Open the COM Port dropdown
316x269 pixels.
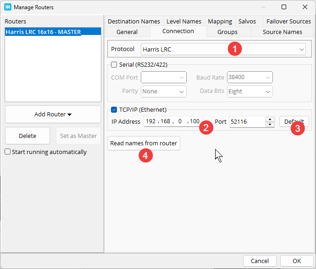pos(164,77)
